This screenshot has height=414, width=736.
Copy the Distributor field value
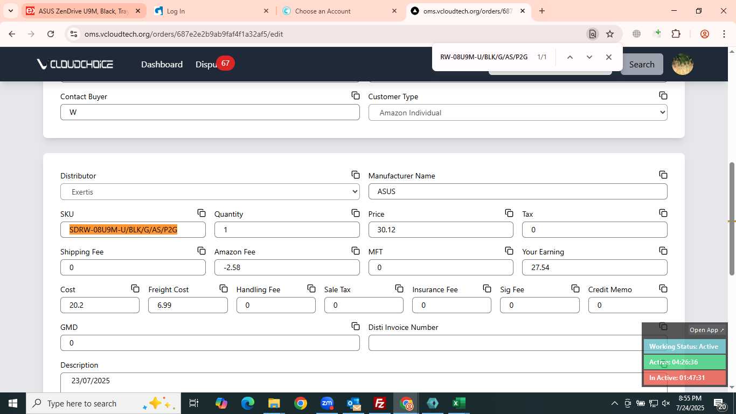pyautogui.click(x=356, y=175)
